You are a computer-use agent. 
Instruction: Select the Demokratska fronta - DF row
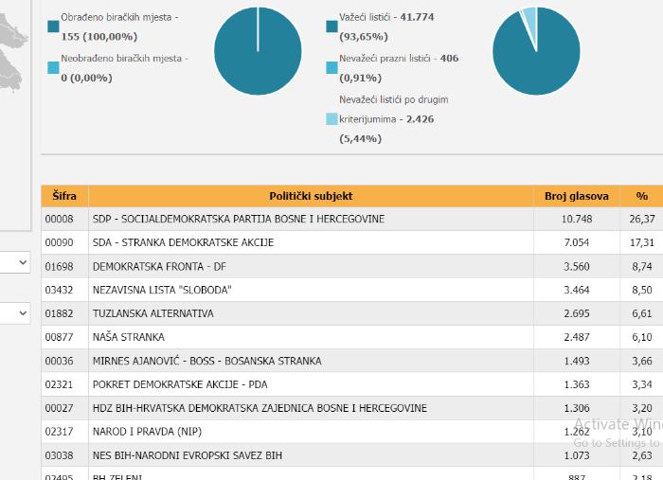click(351, 266)
